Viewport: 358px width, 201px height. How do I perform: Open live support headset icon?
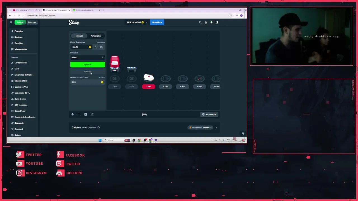click(x=243, y=133)
